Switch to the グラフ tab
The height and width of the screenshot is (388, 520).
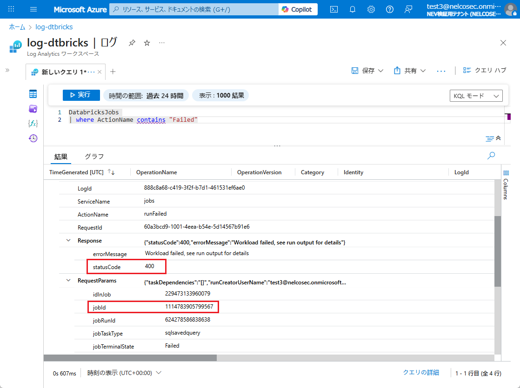pos(94,157)
